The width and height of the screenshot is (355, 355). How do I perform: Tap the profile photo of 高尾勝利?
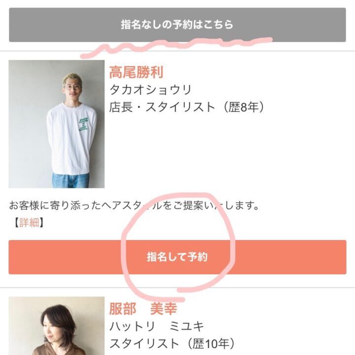point(57,124)
